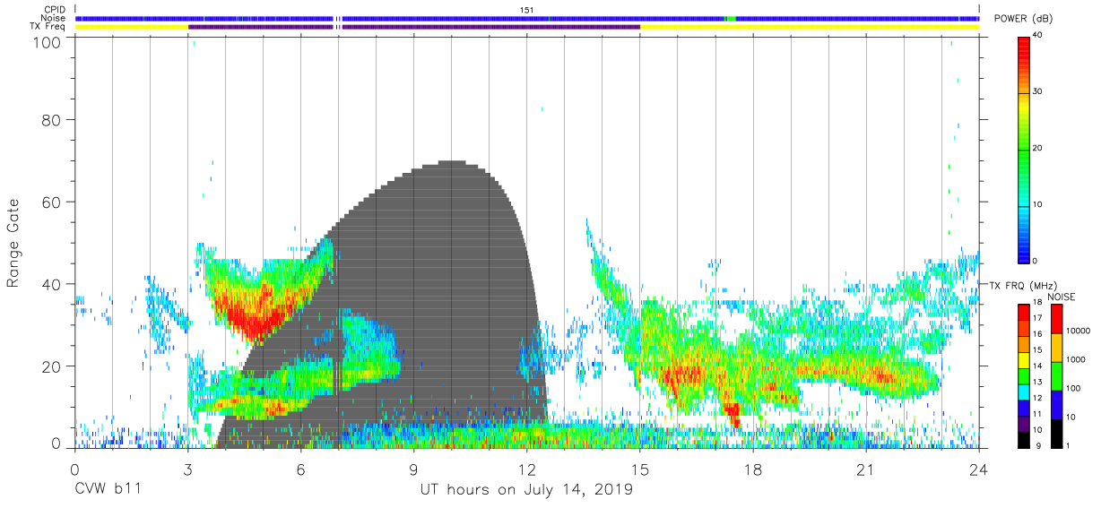Click the x-axis tick label '15'
The height and width of the screenshot is (508, 1101).
pos(640,469)
